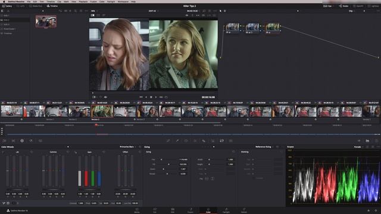Open the Motion Effects palette
The height and width of the screenshot is (214, 381).
40,141
